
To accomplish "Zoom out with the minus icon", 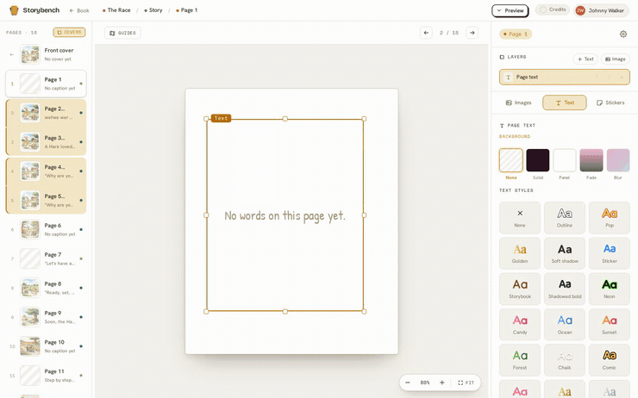I will pyautogui.click(x=408, y=382).
